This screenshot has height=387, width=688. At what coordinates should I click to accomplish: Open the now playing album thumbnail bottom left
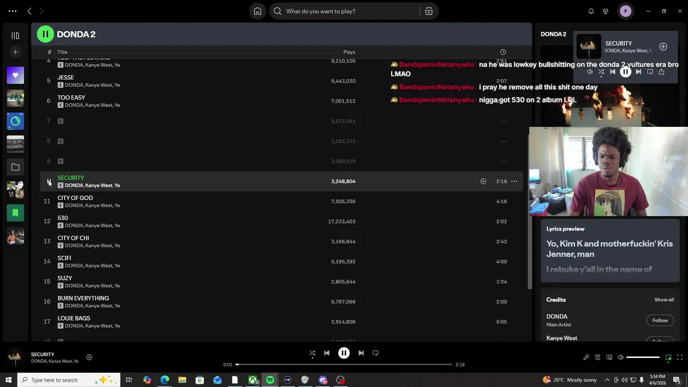tap(15, 357)
